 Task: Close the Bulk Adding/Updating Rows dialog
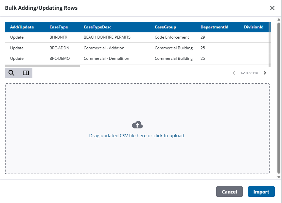tap(272, 8)
